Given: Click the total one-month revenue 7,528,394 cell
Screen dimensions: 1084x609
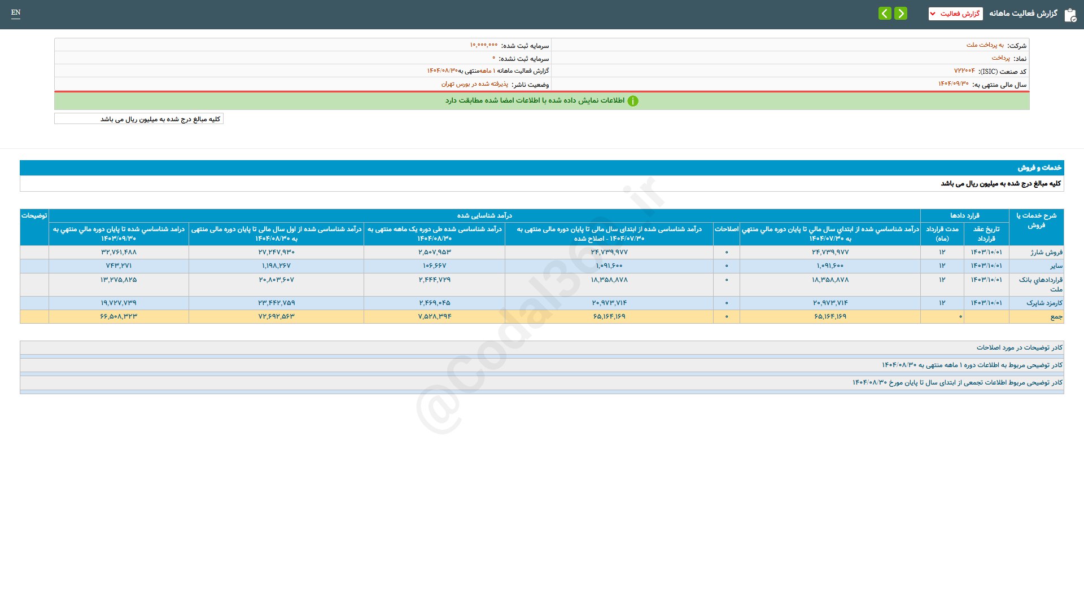Looking at the screenshot, I should pos(434,316).
